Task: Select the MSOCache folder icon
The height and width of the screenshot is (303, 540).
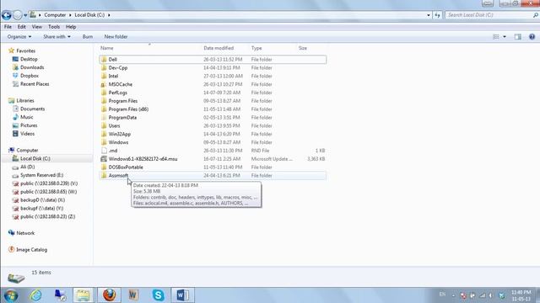Action: (x=104, y=84)
